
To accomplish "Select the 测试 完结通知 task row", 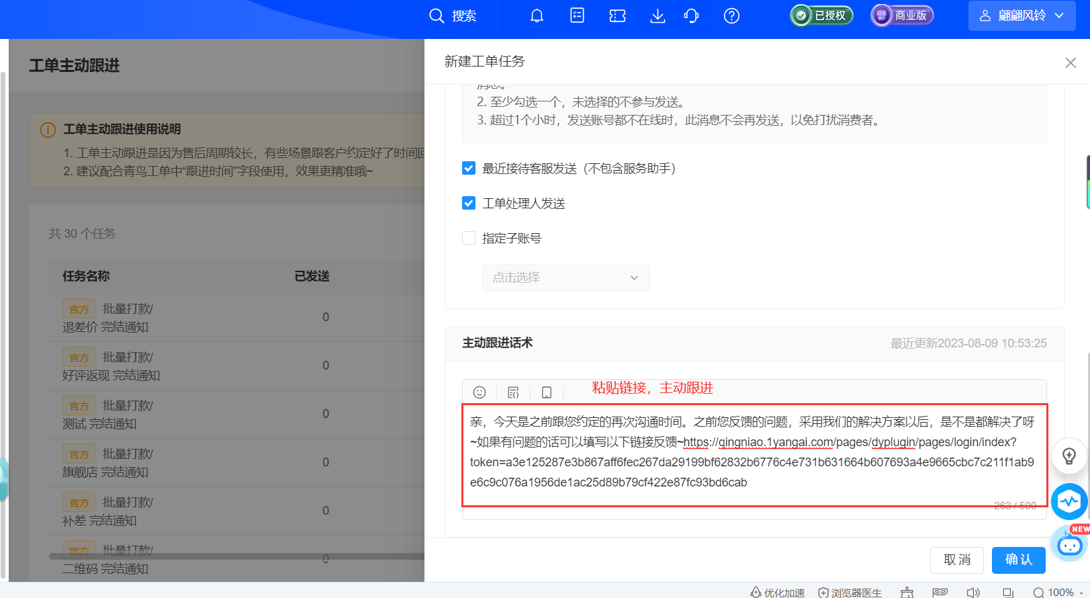I will tap(236, 414).
